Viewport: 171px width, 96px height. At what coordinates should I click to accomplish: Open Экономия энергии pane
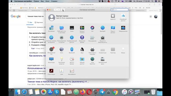pos(61,61)
